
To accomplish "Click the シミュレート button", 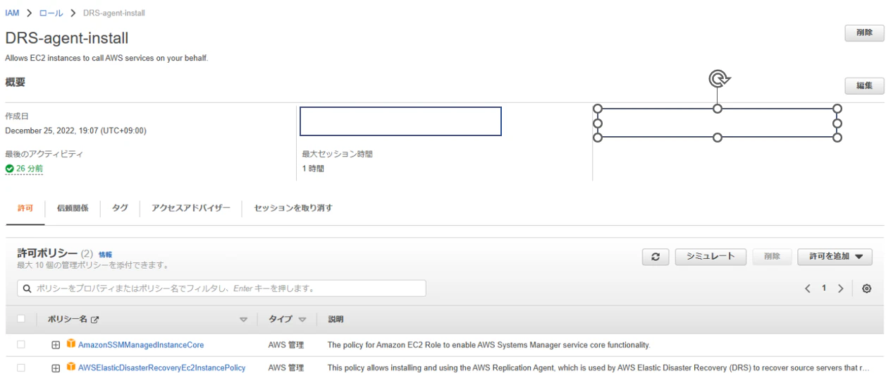I will (x=710, y=257).
